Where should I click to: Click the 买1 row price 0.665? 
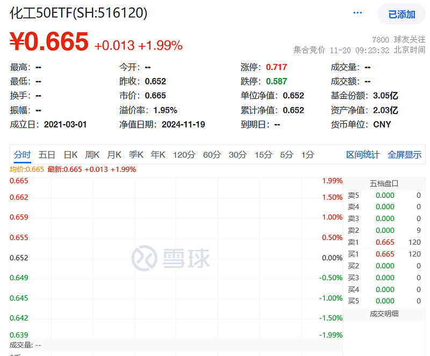tap(385, 254)
